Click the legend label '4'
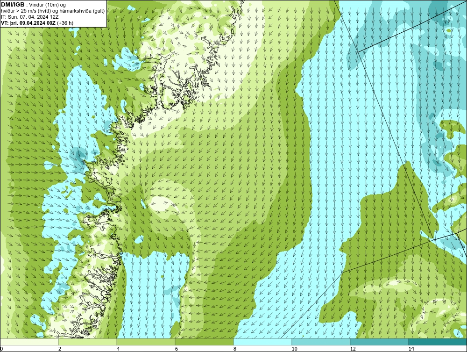 coord(118,349)
